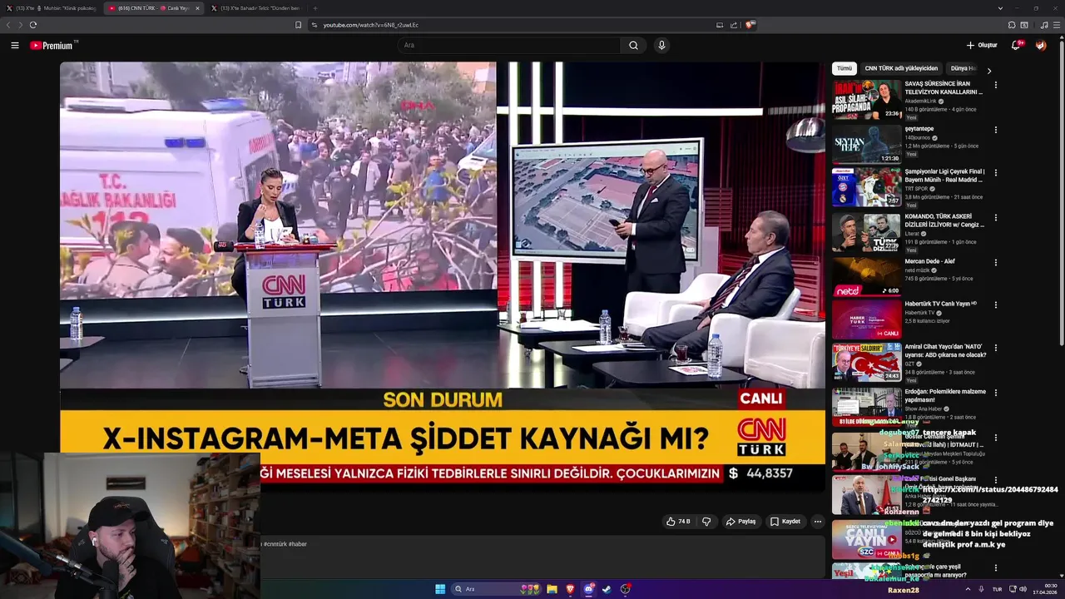Open the YouTube hamburger guide menu
Screen dimensions: 1065x599
point(15,46)
